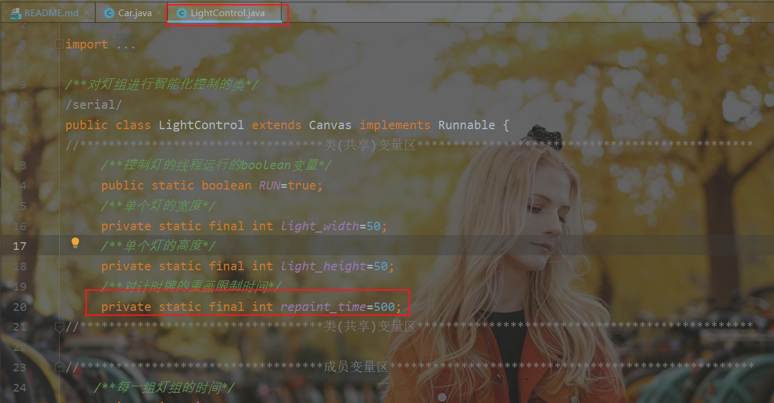Click 'Canvas' in the class declaration
This screenshot has height=403, width=774.
coord(331,125)
